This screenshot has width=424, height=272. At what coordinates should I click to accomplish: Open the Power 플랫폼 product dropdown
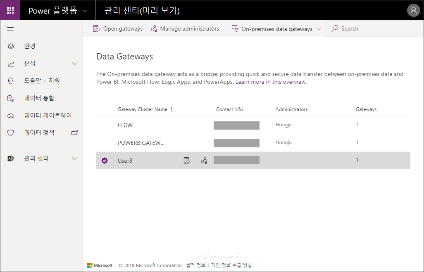click(x=58, y=11)
